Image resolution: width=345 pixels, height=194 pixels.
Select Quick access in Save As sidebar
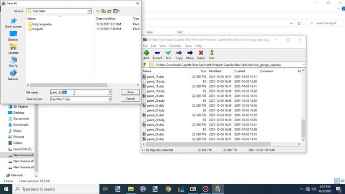pos(13,23)
